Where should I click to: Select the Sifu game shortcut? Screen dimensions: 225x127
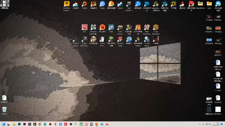pyautogui.click(x=85, y=29)
